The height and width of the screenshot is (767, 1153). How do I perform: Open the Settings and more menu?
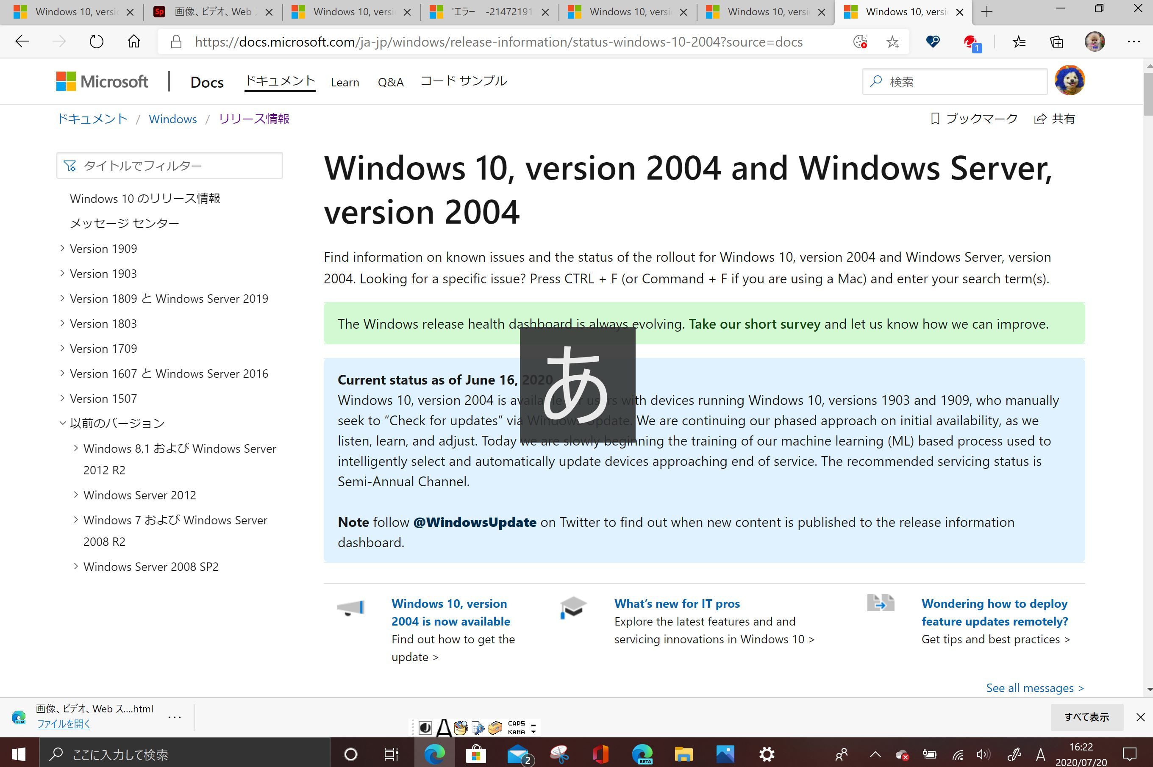(1134, 42)
